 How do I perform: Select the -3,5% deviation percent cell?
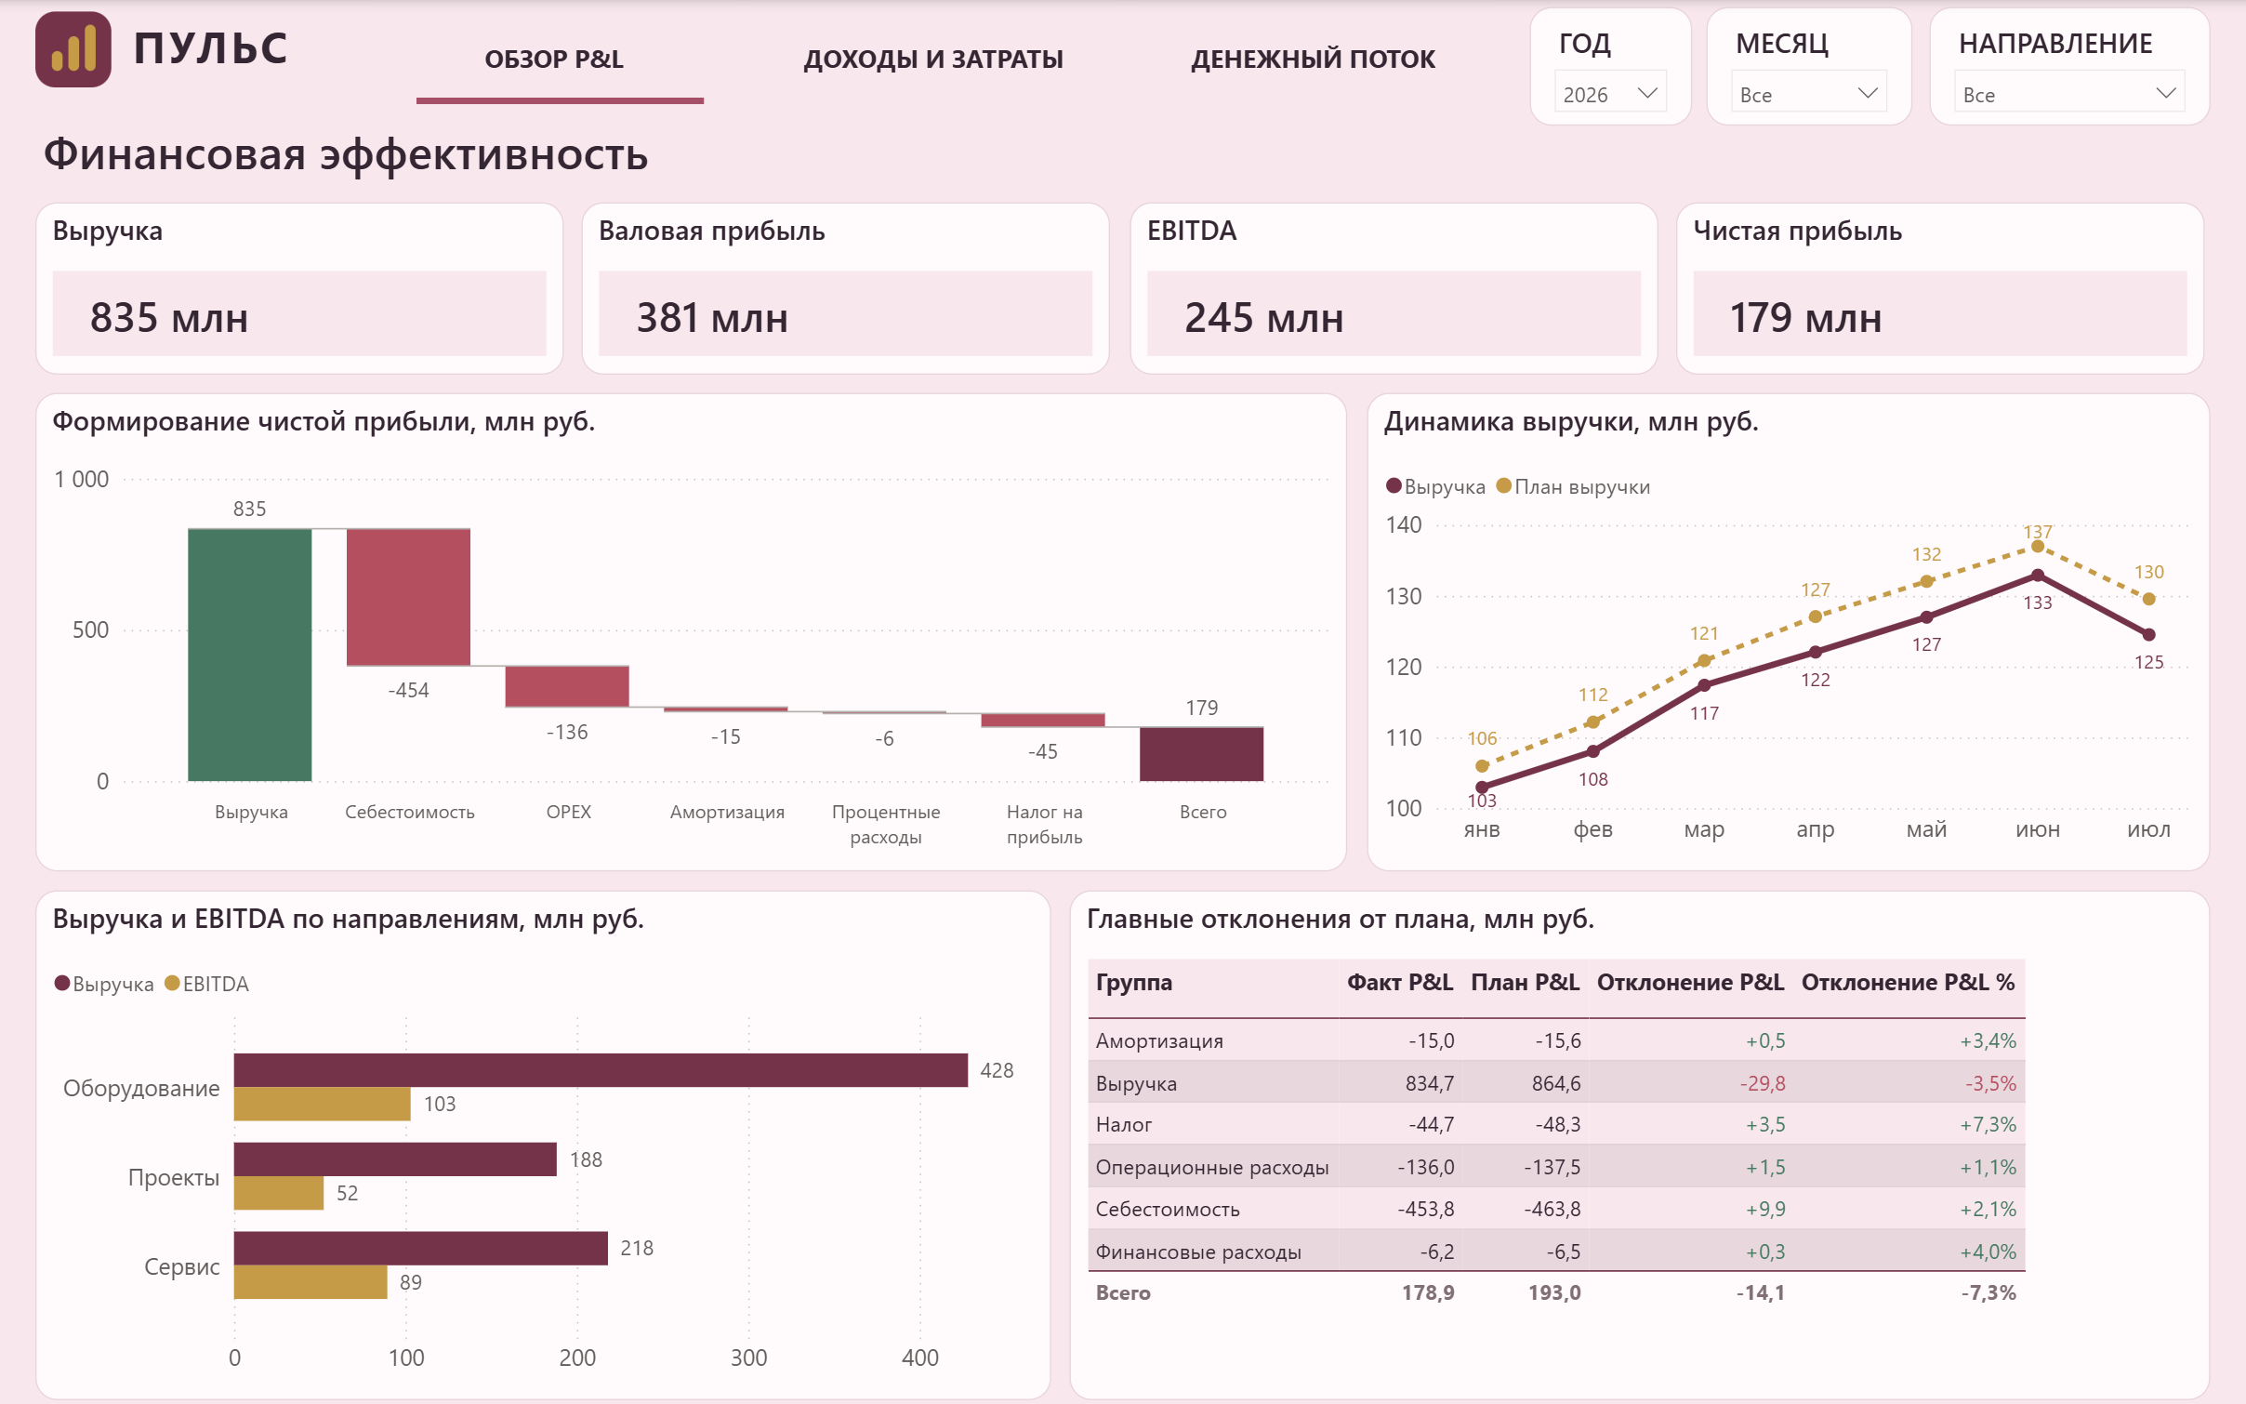tap(1990, 1084)
